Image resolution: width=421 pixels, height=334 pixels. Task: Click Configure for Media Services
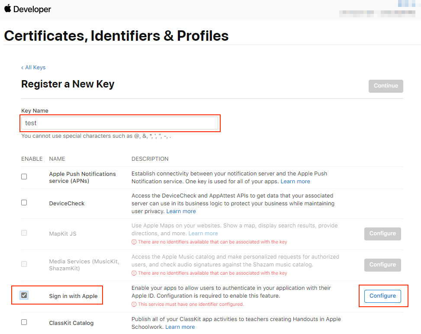pos(382,265)
